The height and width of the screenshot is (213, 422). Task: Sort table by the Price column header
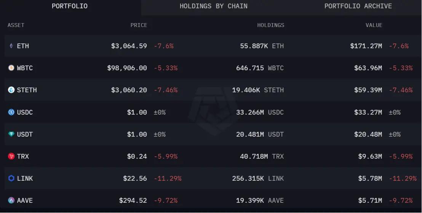[x=139, y=25]
